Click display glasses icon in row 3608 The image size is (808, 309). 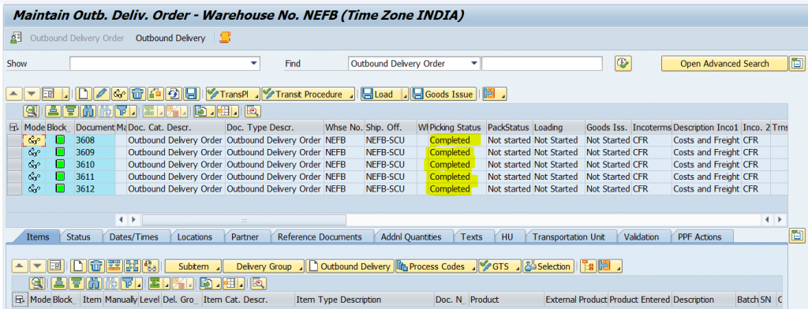(35, 140)
